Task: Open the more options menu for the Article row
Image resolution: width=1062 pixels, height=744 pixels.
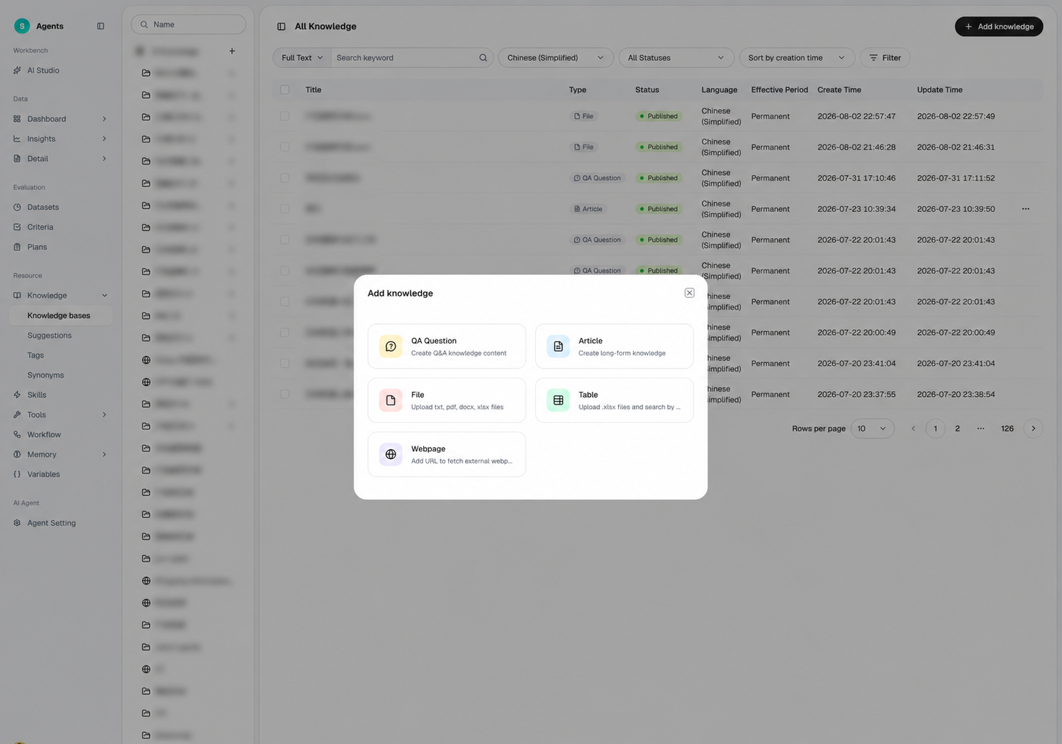Action: (x=1025, y=209)
